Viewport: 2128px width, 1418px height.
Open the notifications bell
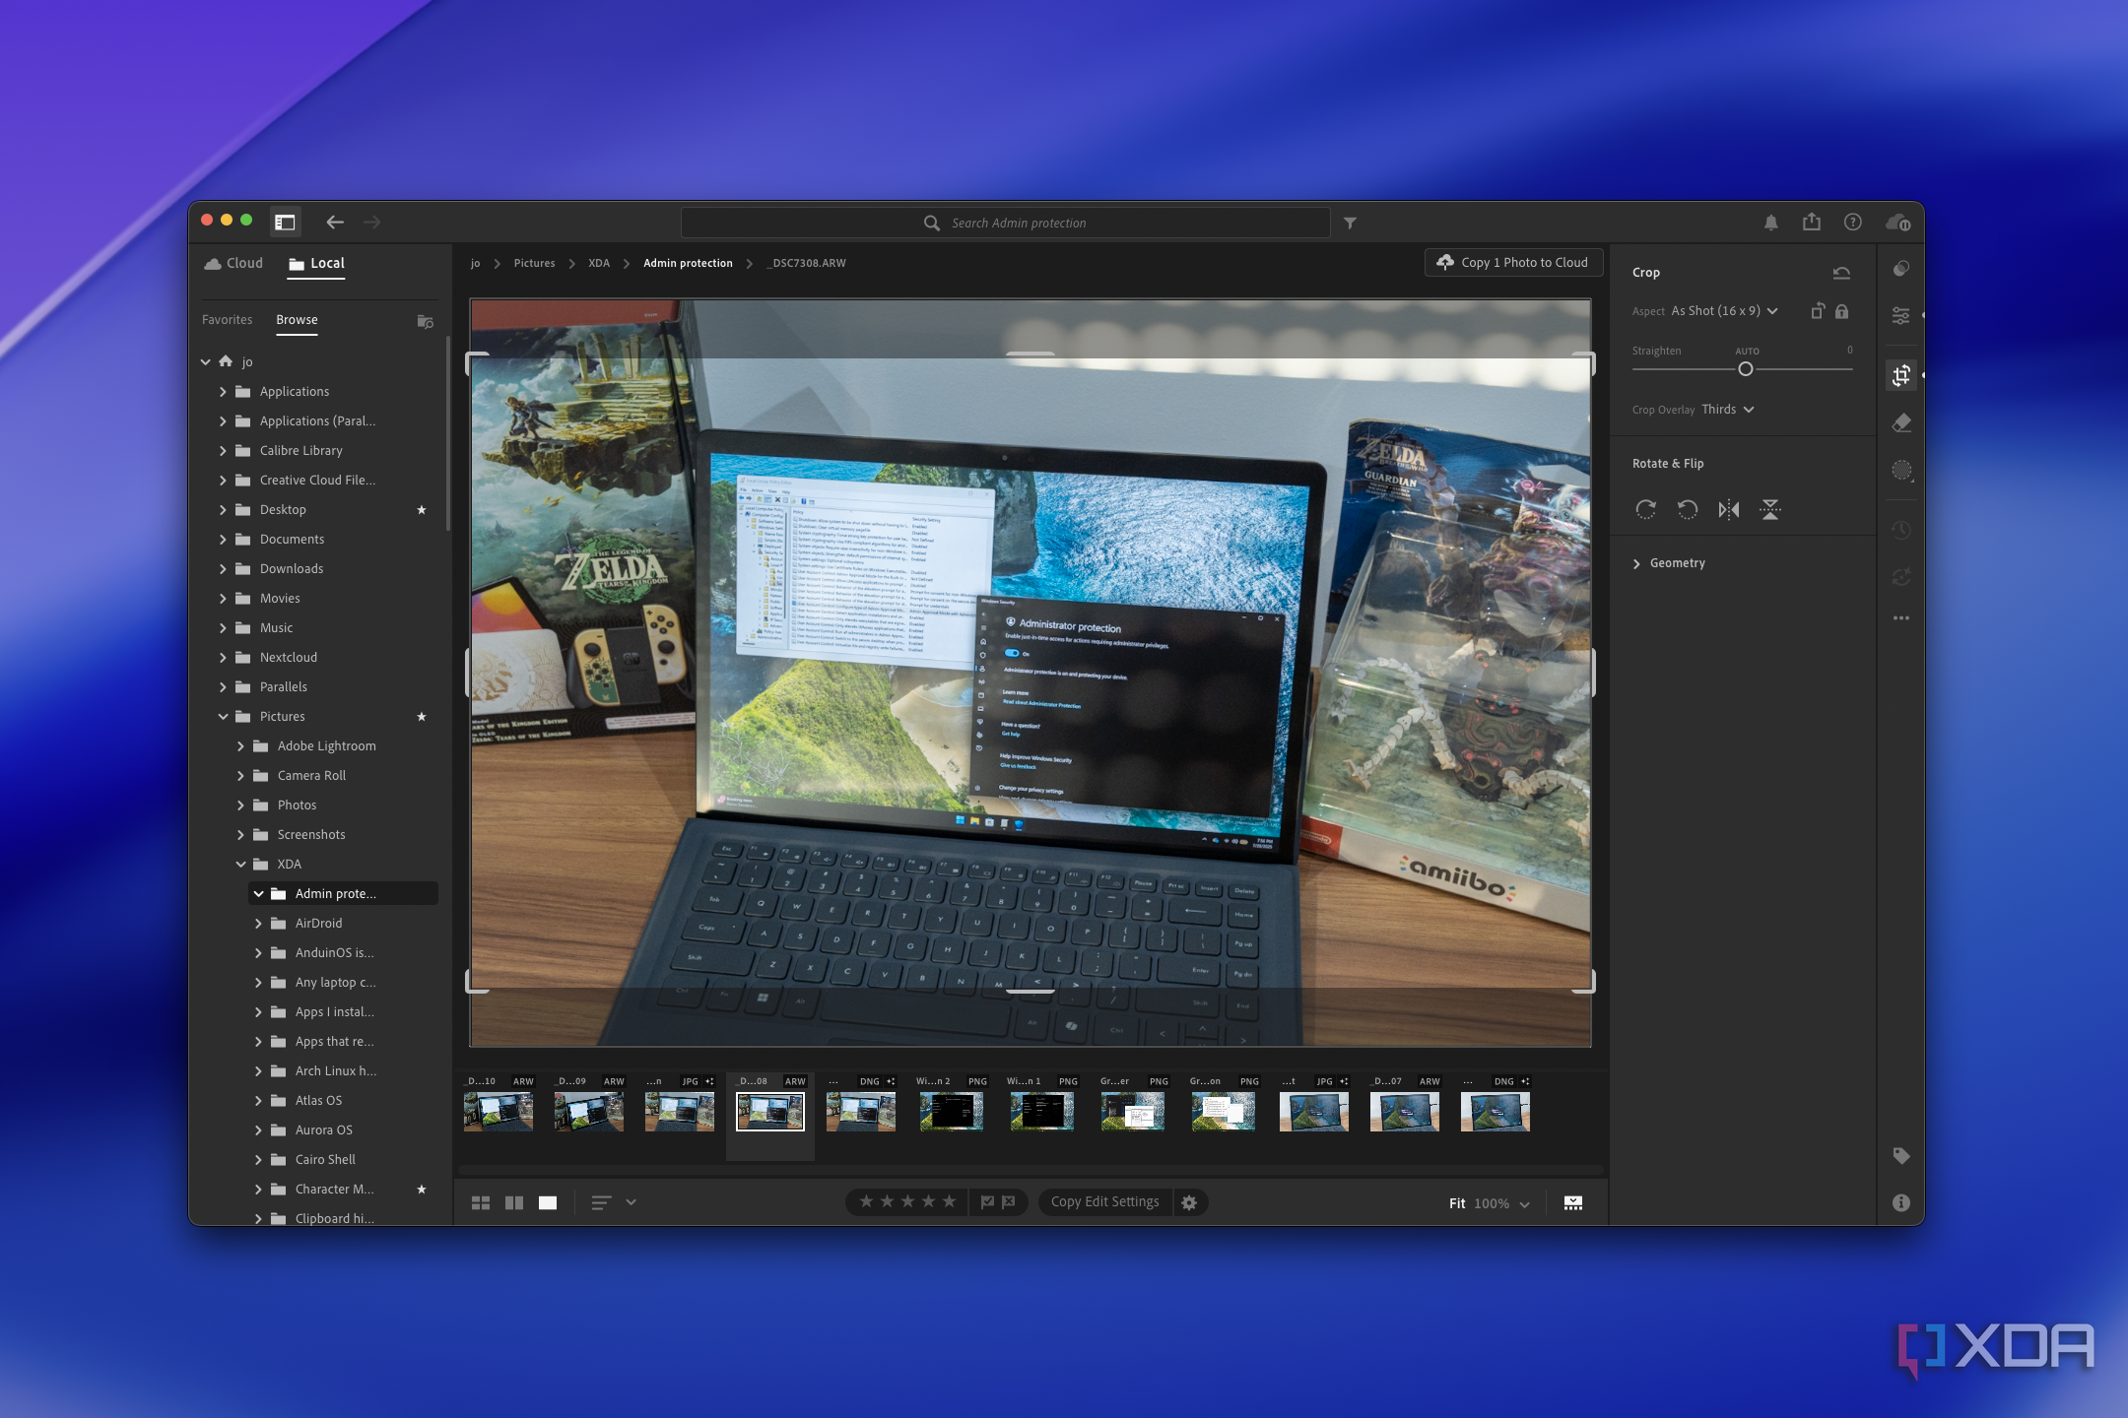1770,223
